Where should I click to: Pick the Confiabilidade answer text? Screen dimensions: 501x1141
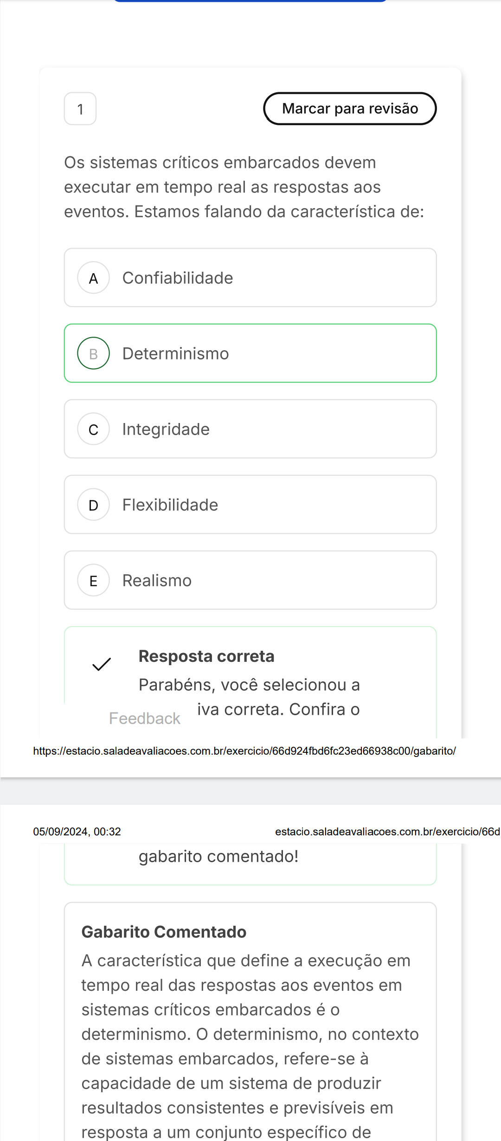point(178,278)
